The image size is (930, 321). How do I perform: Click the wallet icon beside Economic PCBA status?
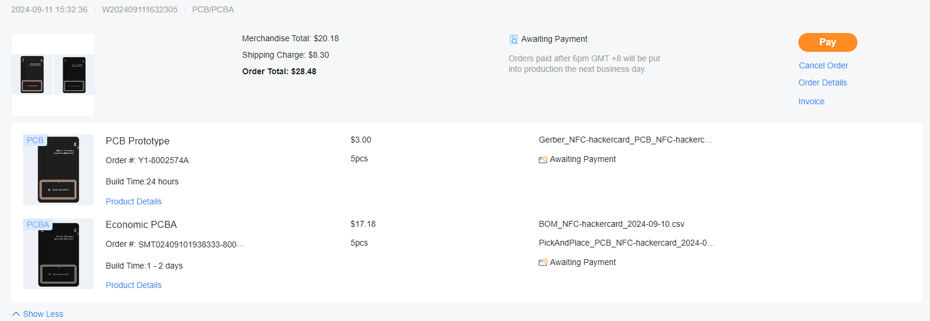point(543,263)
